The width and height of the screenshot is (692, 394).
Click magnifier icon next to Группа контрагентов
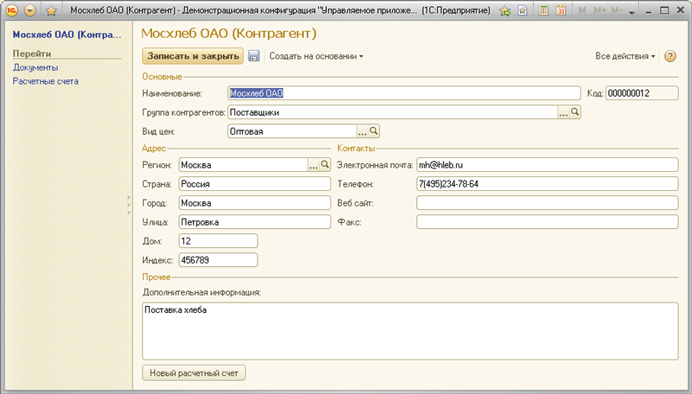[x=574, y=112]
